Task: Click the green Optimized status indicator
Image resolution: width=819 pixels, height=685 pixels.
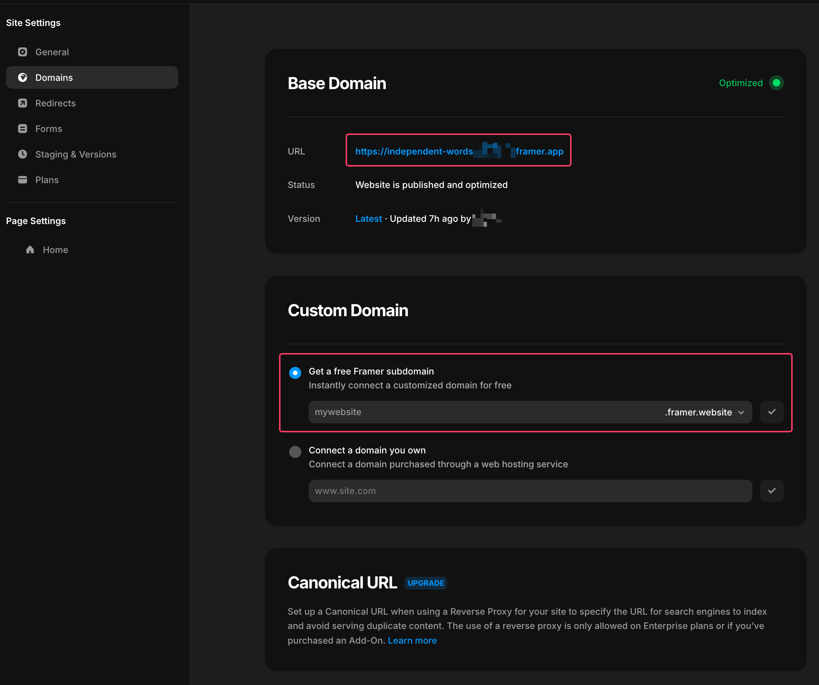Action: pos(776,83)
